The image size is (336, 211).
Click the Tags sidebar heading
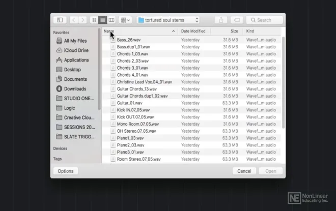pyautogui.click(x=58, y=159)
